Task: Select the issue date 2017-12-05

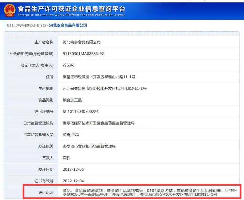Action: pyautogui.click(x=74, y=169)
